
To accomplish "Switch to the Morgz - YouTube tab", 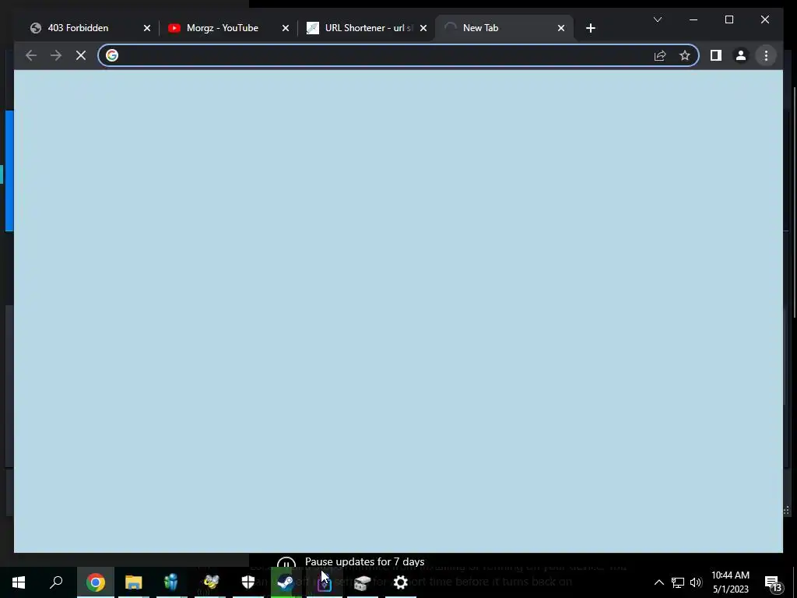I will point(222,28).
